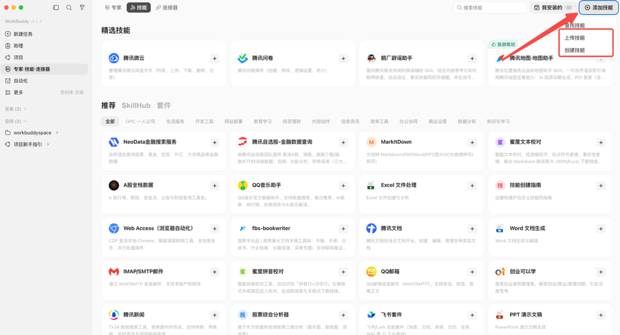
Task: Filter by 办公协同 category
Action: click(408, 121)
